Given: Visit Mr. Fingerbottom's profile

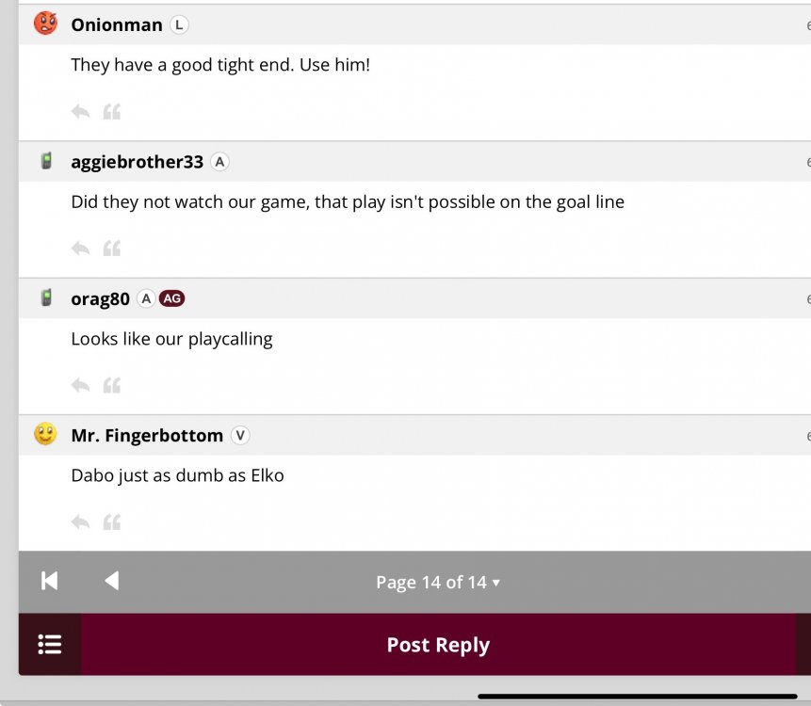Looking at the screenshot, I should [147, 436].
